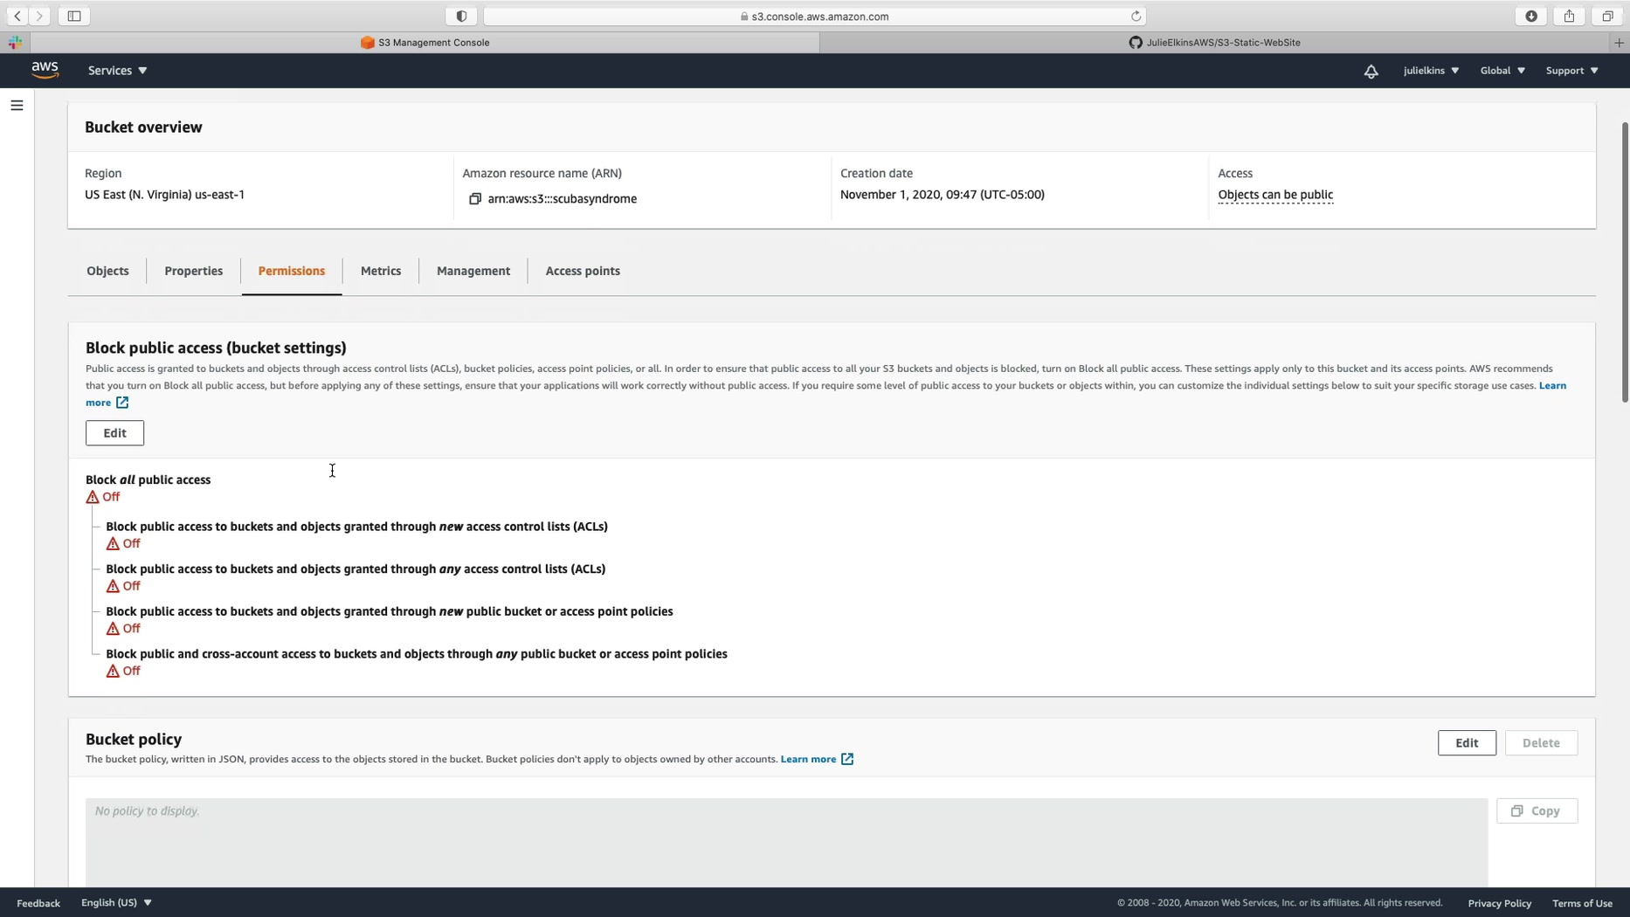Reload the page with the refresh icon

coord(1136,16)
